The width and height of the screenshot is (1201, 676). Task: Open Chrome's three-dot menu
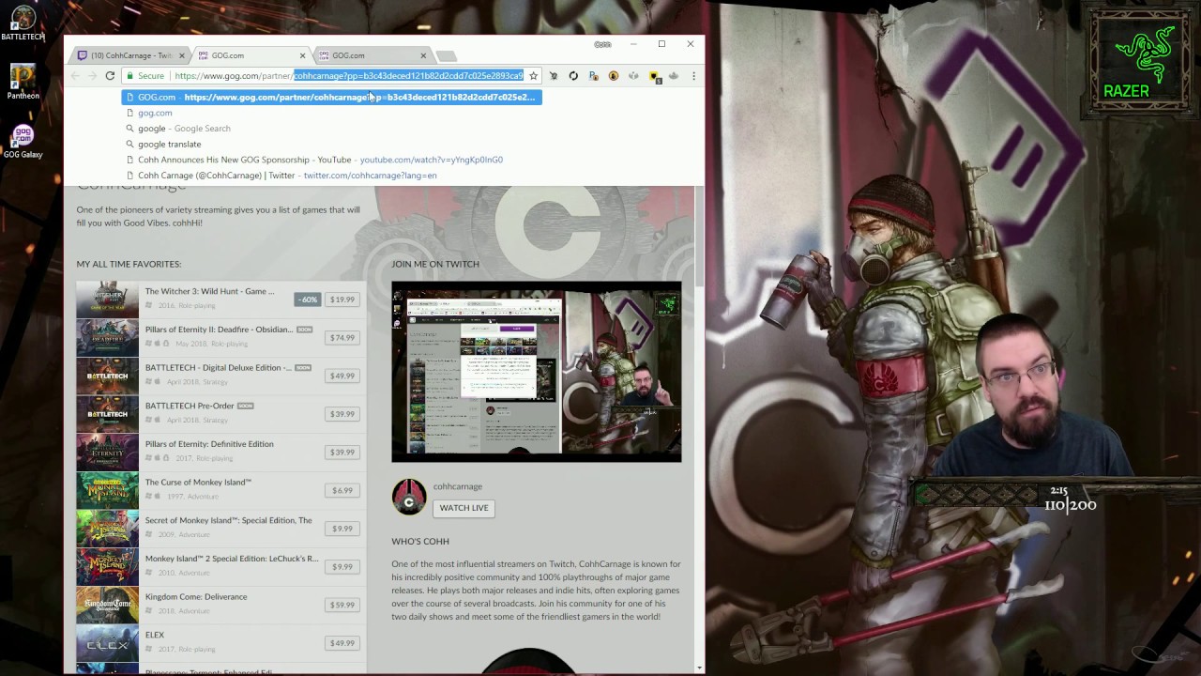click(693, 76)
